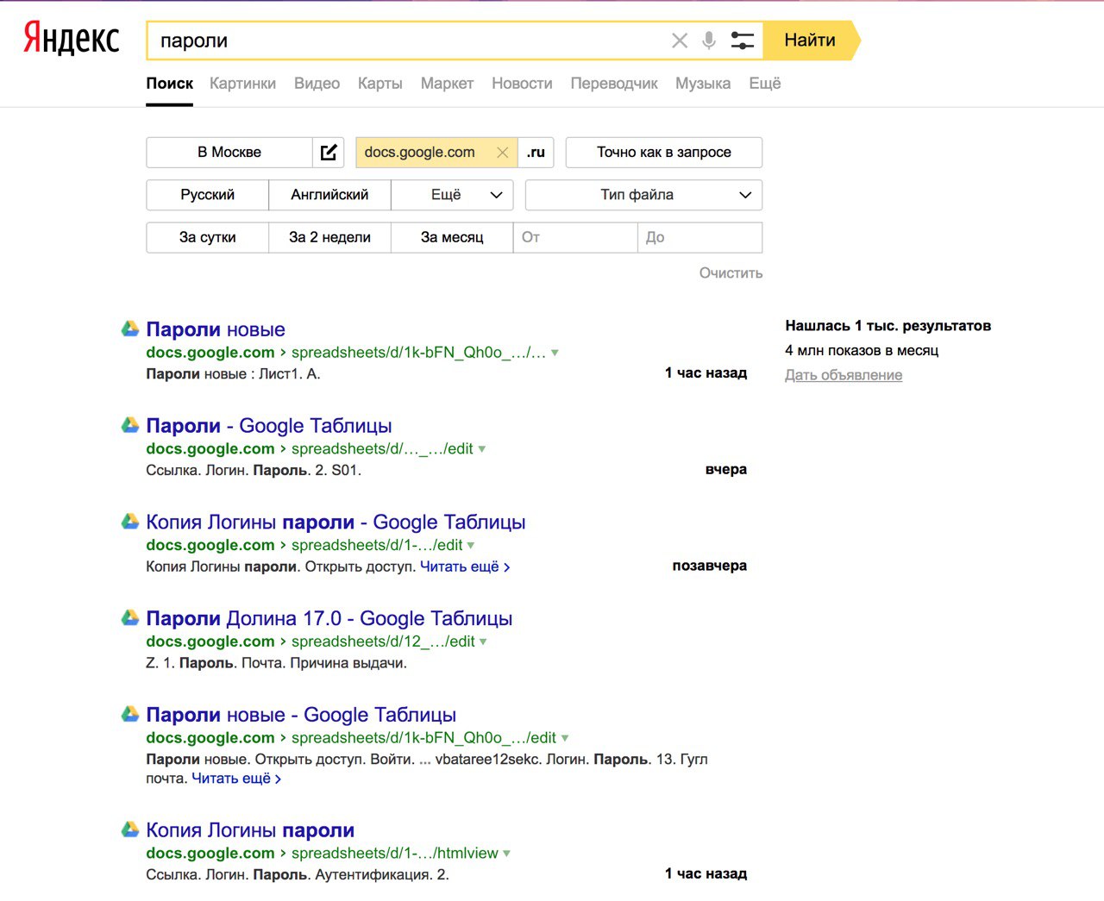Image resolution: width=1104 pixels, height=901 pixels.
Task: Expand URL arrow under Копия Логины пароли - Google Таблицы
Action: point(471,546)
